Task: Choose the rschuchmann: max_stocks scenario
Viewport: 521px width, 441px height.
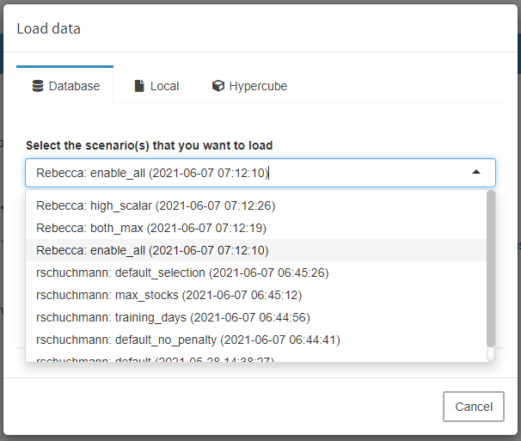Action: (x=168, y=295)
